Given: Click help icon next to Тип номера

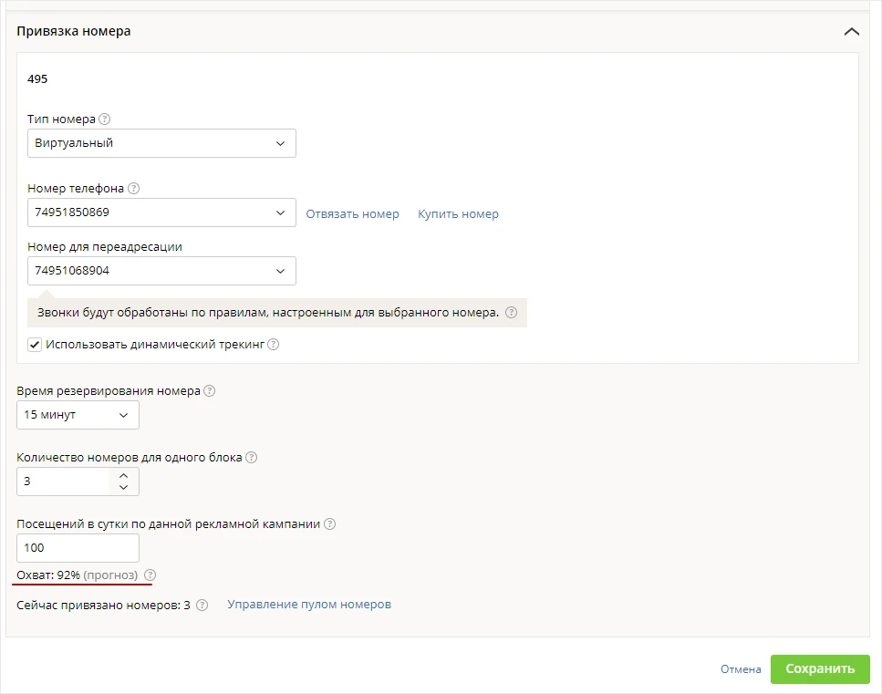Looking at the screenshot, I should (105, 119).
